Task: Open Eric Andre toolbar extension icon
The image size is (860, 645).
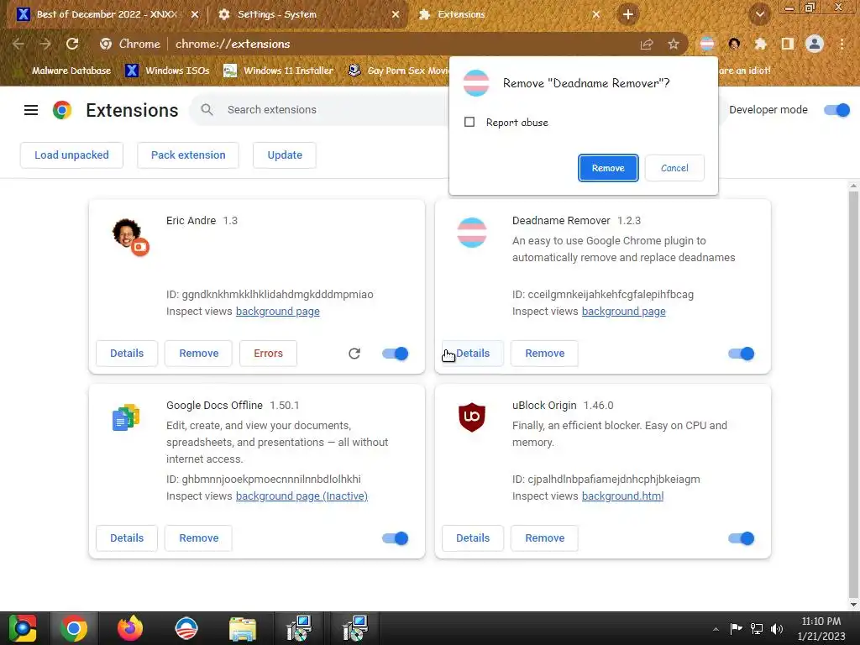Action: click(x=734, y=44)
